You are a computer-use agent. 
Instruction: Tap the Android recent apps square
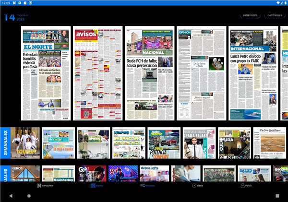coord(277,196)
